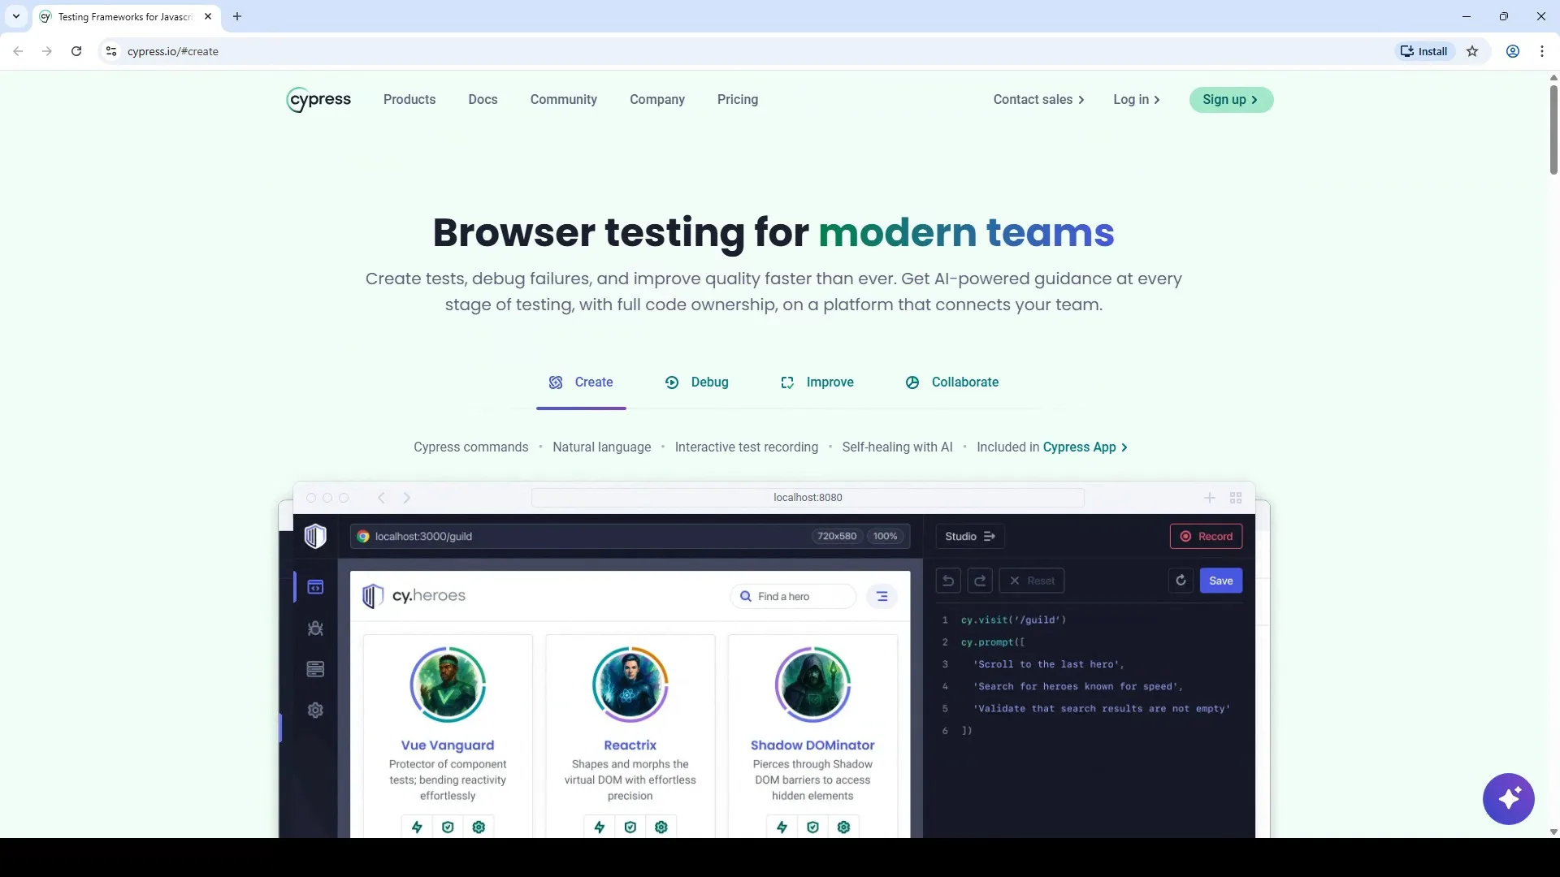
Task: Collapse the Studio panel with its toggle icon
Action: pos(990,536)
